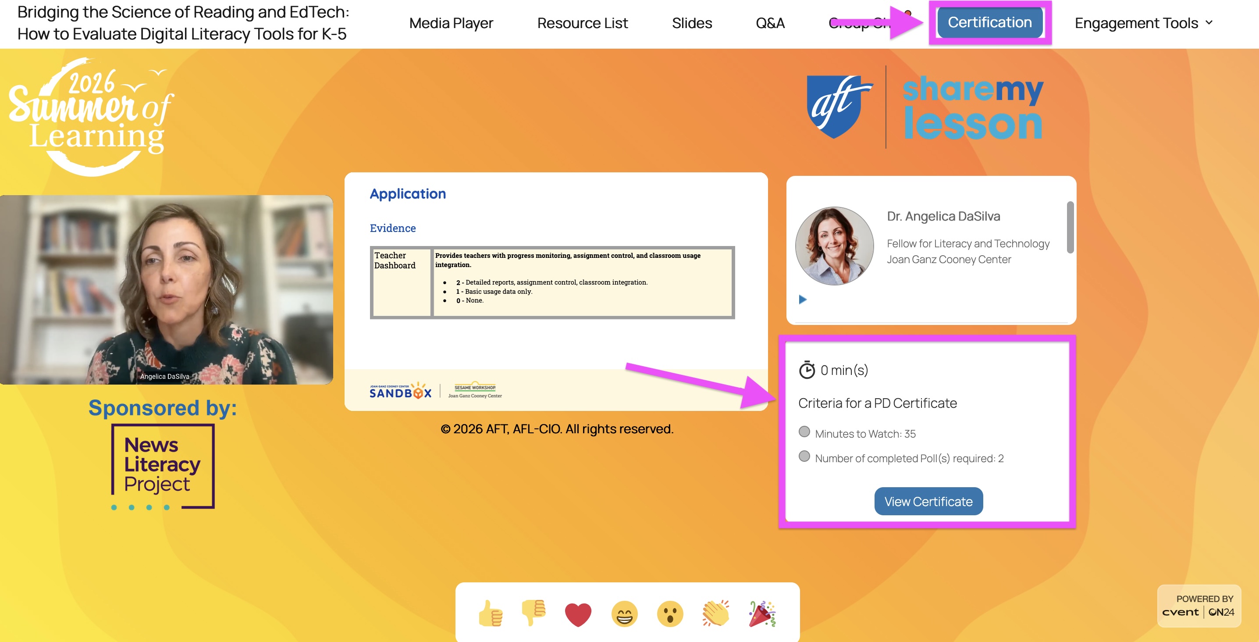Click the View Certificate button
The height and width of the screenshot is (642, 1259).
pos(928,501)
